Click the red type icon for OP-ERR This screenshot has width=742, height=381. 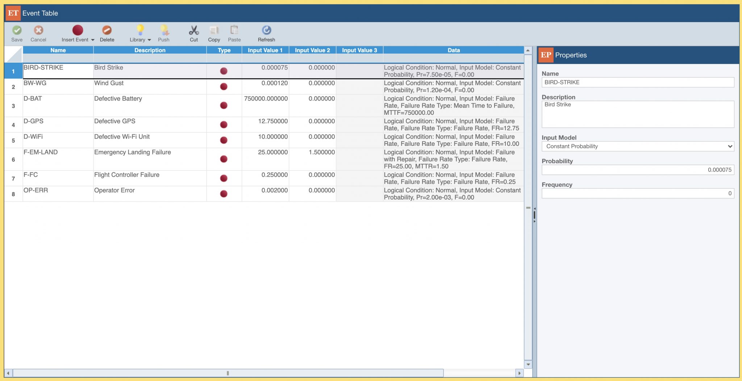point(224,194)
